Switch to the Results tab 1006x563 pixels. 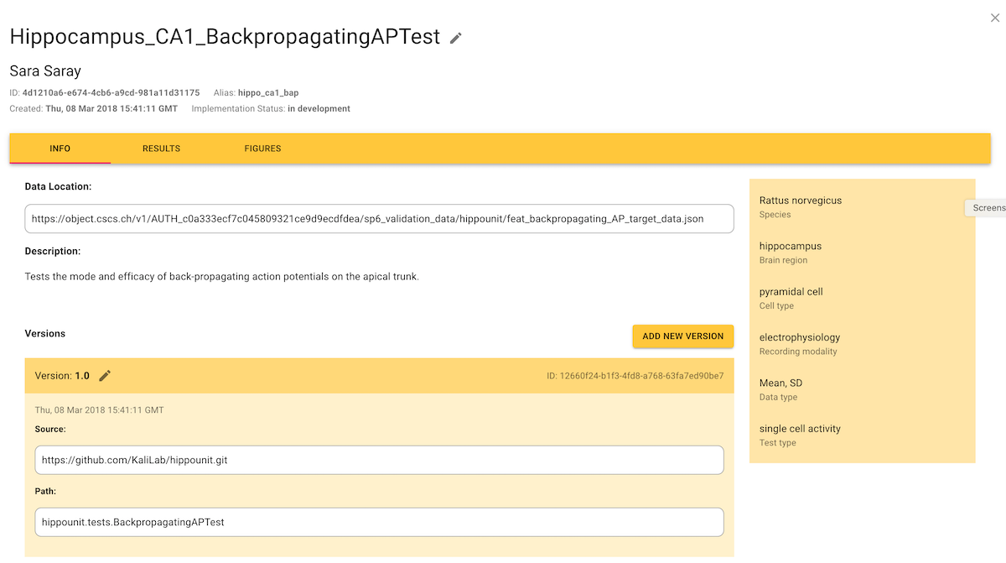click(161, 149)
